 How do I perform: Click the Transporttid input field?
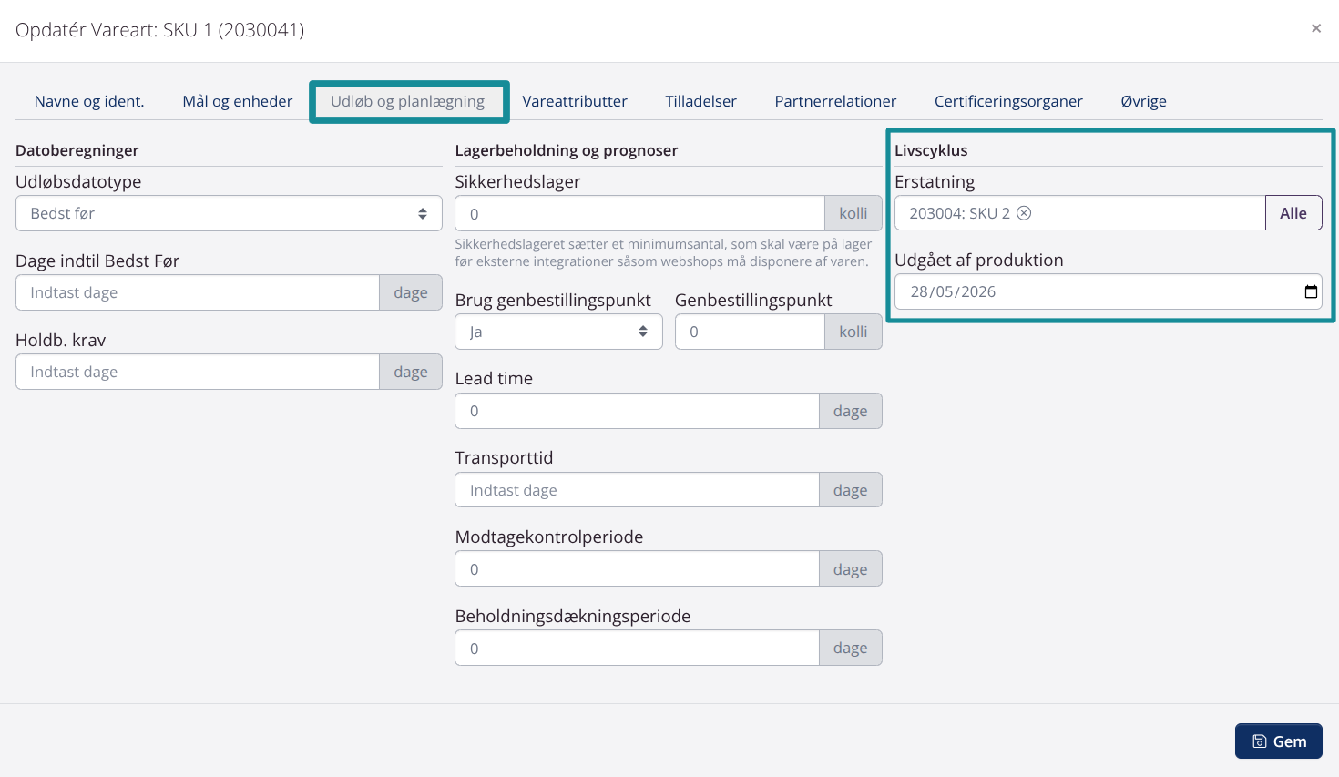[x=637, y=490]
